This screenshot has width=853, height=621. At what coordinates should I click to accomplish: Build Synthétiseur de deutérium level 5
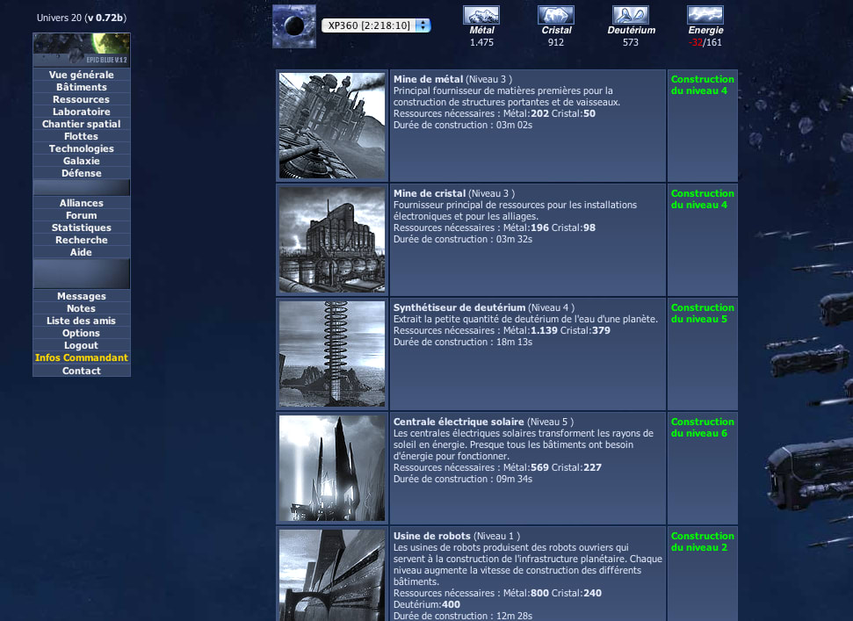pyautogui.click(x=702, y=314)
